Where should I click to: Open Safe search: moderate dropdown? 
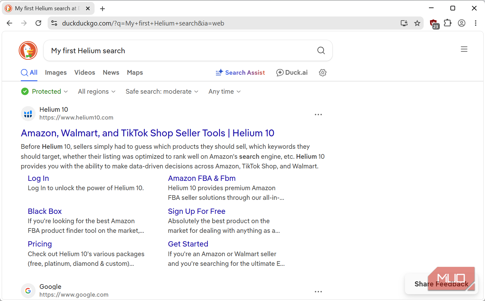162,92
